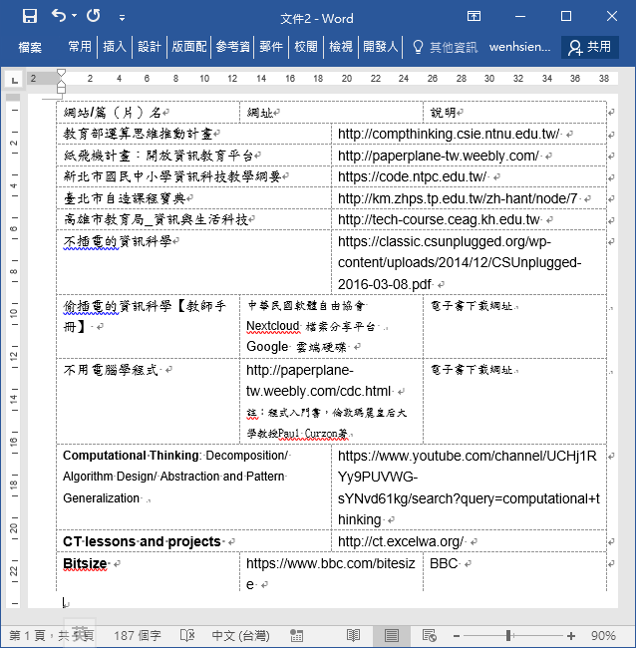Click the youtube.com channel URL text

pyautogui.click(x=469, y=487)
